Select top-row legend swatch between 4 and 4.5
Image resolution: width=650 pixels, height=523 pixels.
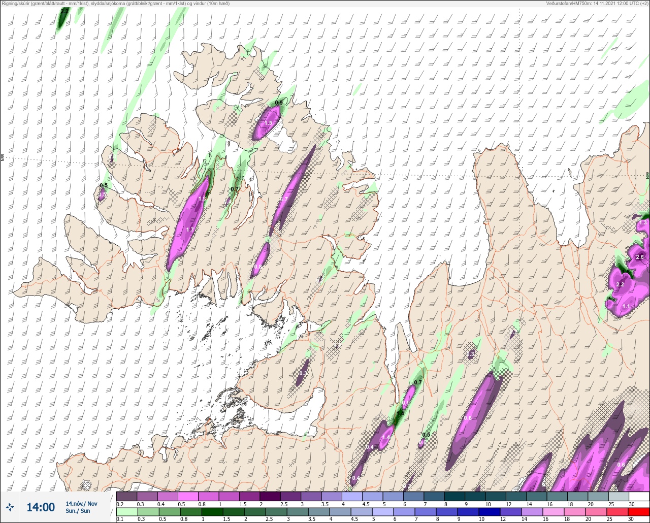(x=352, y=496)
